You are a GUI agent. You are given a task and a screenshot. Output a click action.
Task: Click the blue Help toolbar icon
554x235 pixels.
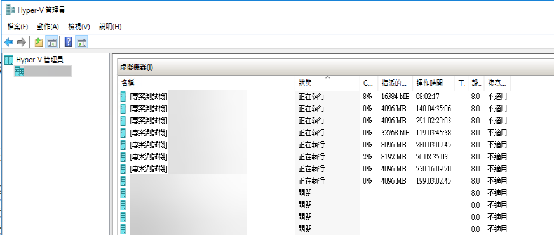(69, 43)
